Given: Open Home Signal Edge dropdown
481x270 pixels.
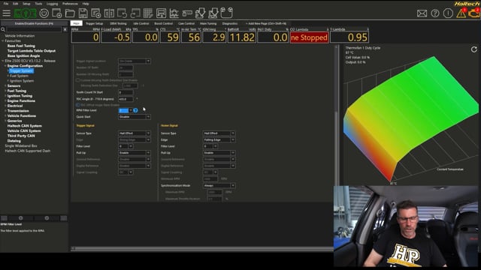Looking at the screenshot, I should click(219, 140).
